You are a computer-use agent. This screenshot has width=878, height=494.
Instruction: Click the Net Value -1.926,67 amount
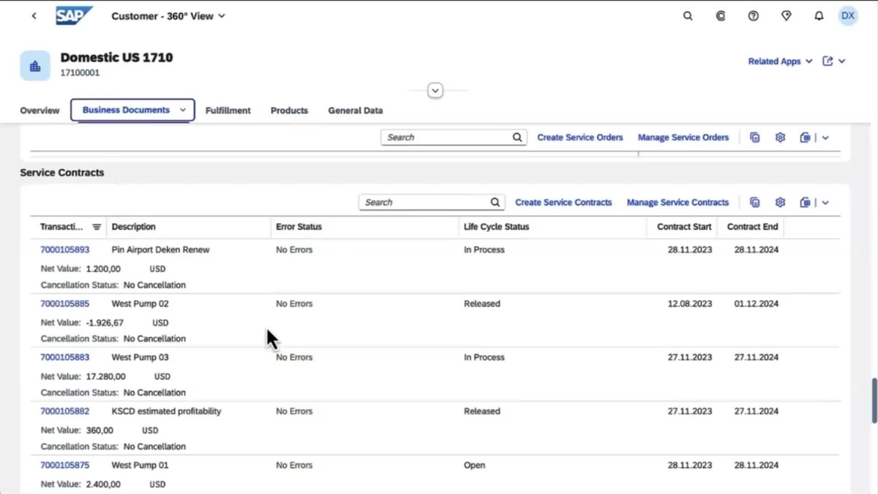pos(105,323)
